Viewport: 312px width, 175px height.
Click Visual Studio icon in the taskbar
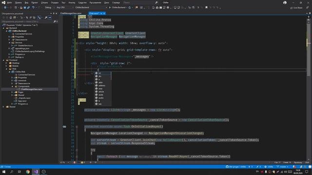click(36, 172)
